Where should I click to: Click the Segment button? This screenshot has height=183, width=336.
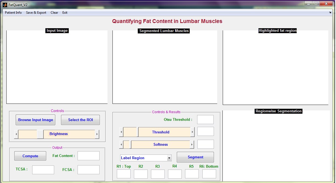point(195,157)
